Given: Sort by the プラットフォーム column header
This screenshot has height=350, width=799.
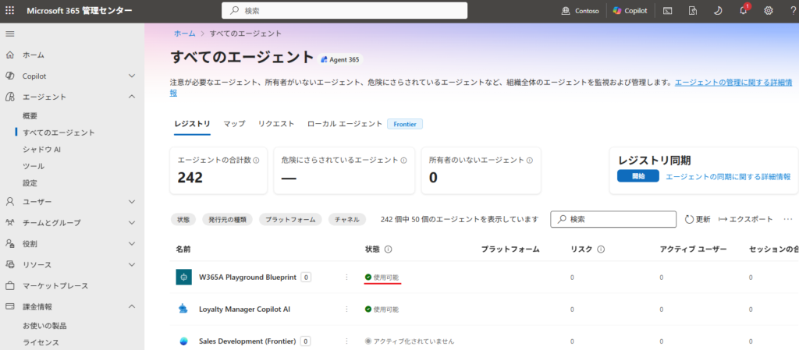Looking at the screenshot, I should pos(510,249).
